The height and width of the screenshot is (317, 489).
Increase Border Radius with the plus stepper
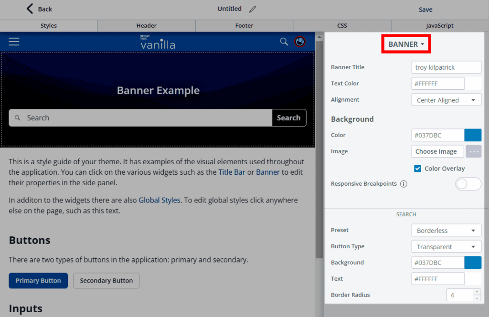click(x=476, y=292)
